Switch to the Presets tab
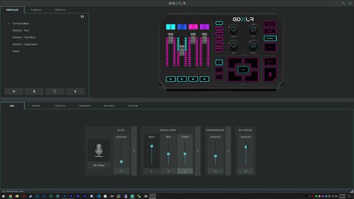The height and width of the screenshot is (199, 354). pos(60,10)
